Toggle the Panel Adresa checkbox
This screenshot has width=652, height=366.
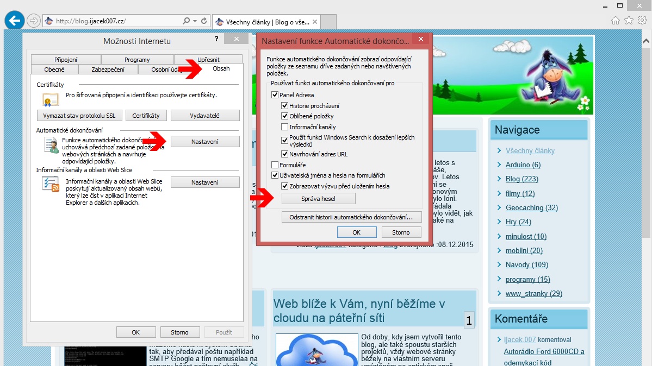275,94
